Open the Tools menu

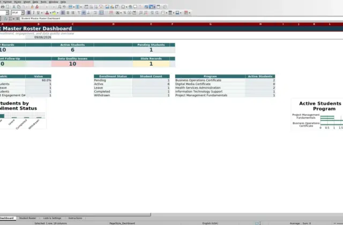[x=43, y=2]
